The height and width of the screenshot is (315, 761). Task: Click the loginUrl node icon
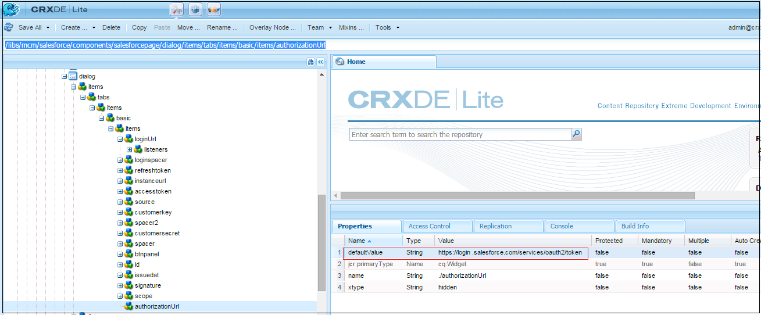point(129,139)
